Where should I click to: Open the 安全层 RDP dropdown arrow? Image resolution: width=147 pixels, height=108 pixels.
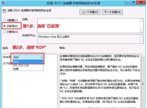pos(42,57)
